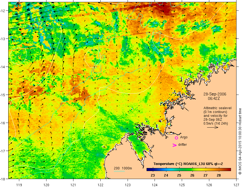Click latitude axis label -16
Image resolution: width=242 pixels, height=187 pixels.
3,123
